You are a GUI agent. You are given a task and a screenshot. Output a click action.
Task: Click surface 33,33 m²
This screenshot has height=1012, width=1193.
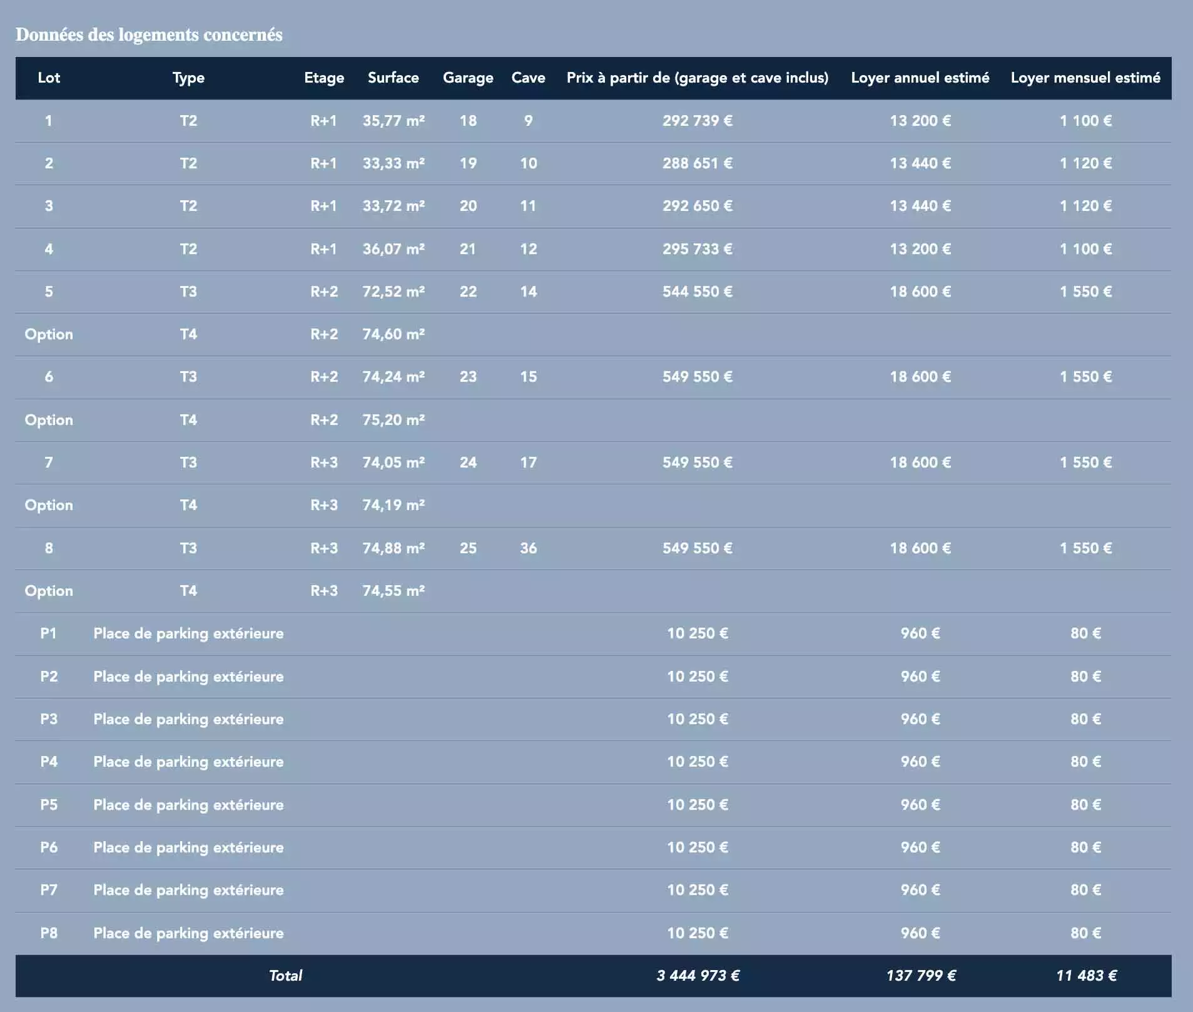tap(393, 163)
